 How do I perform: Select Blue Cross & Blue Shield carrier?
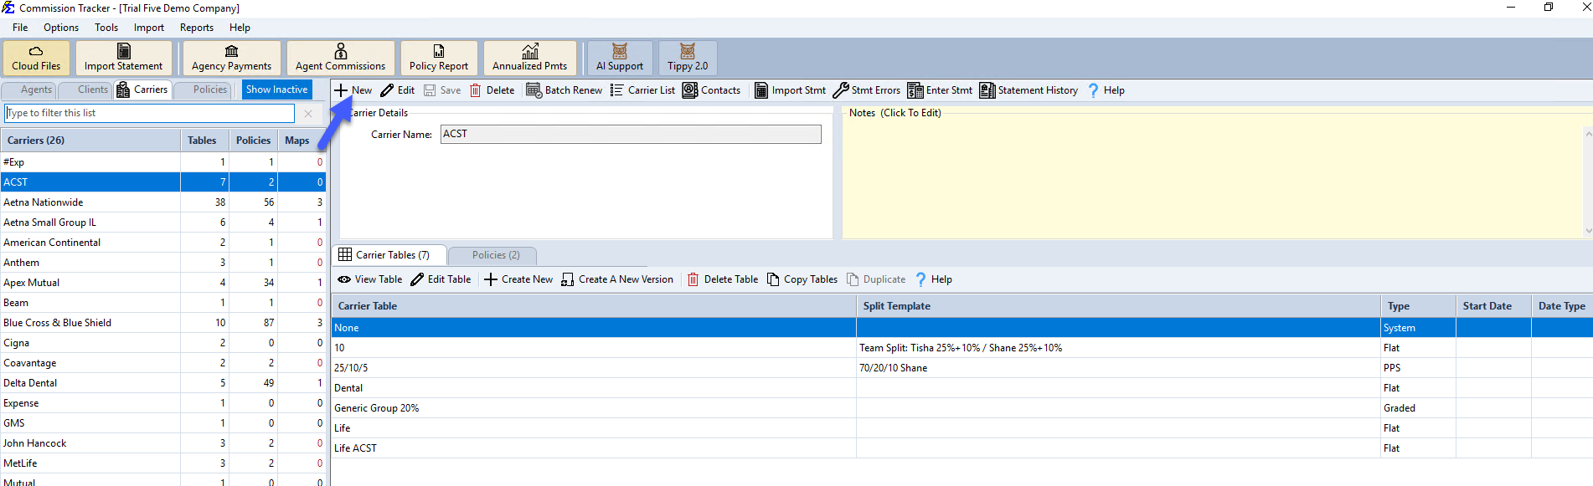[x=163, y=323]
